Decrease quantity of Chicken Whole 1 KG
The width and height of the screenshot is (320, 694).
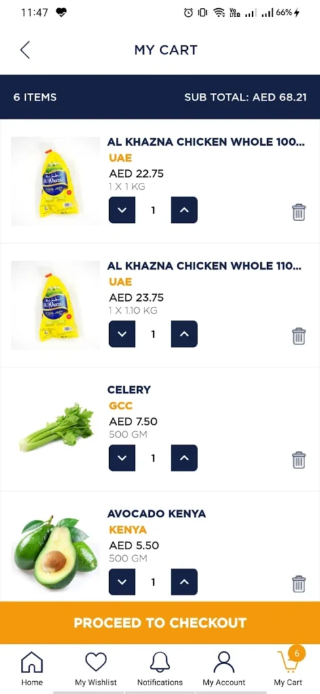click(122, 210)
